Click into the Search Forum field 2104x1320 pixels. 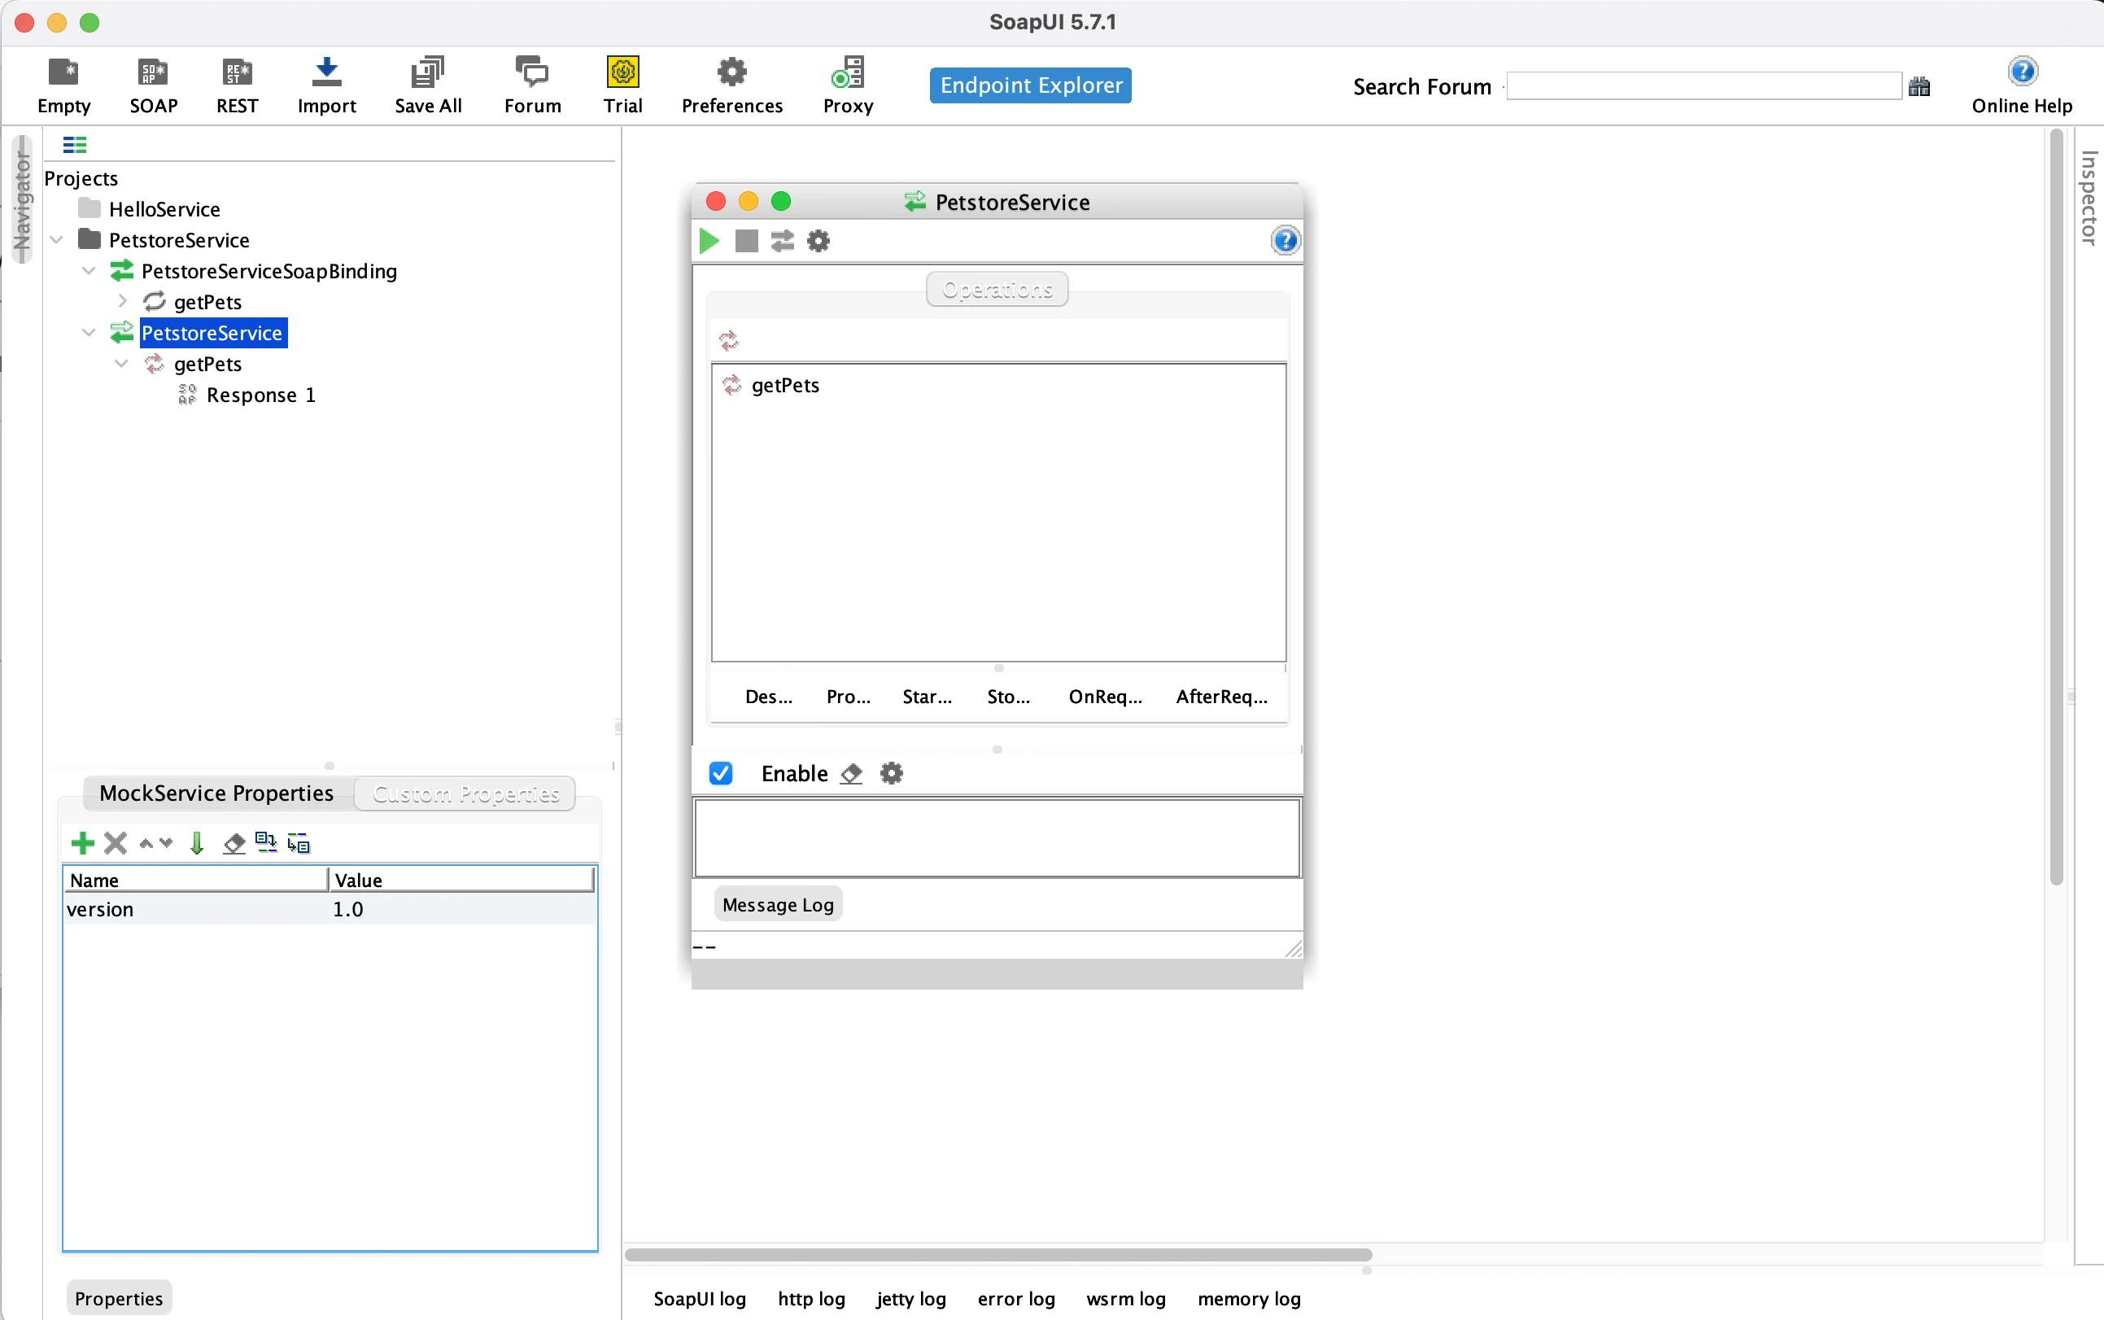(x=1703, y=86)
